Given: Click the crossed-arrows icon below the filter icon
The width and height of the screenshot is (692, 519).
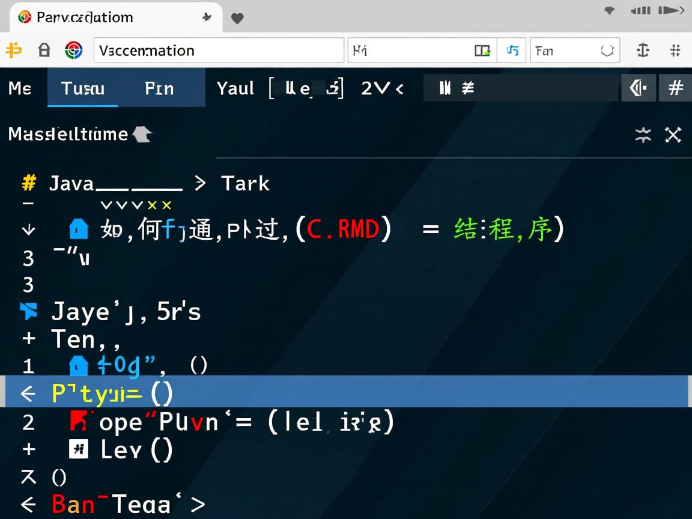Looking at the screenshot, I should pos(673,135).
